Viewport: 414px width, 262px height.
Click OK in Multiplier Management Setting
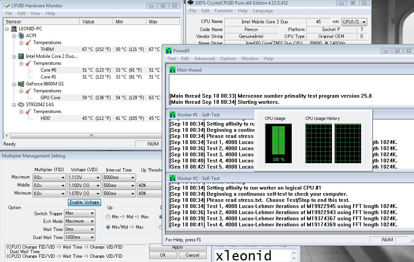point(163,255)
